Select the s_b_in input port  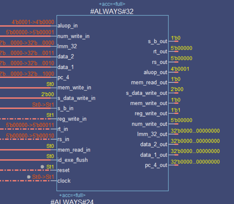[65, 108]
